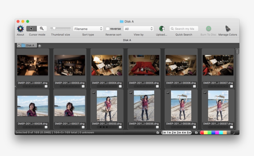Click the rating dots under 00026.dng
This screenshot has height=156, width=254.
33,127
